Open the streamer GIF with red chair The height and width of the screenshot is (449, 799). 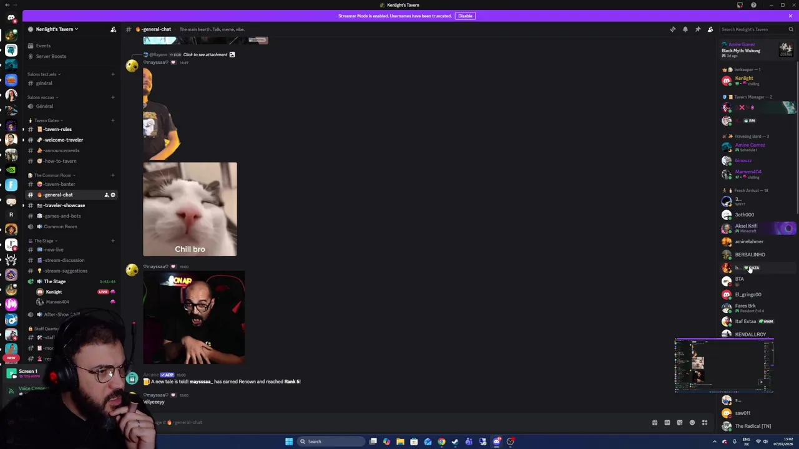[x=194, y=317]
